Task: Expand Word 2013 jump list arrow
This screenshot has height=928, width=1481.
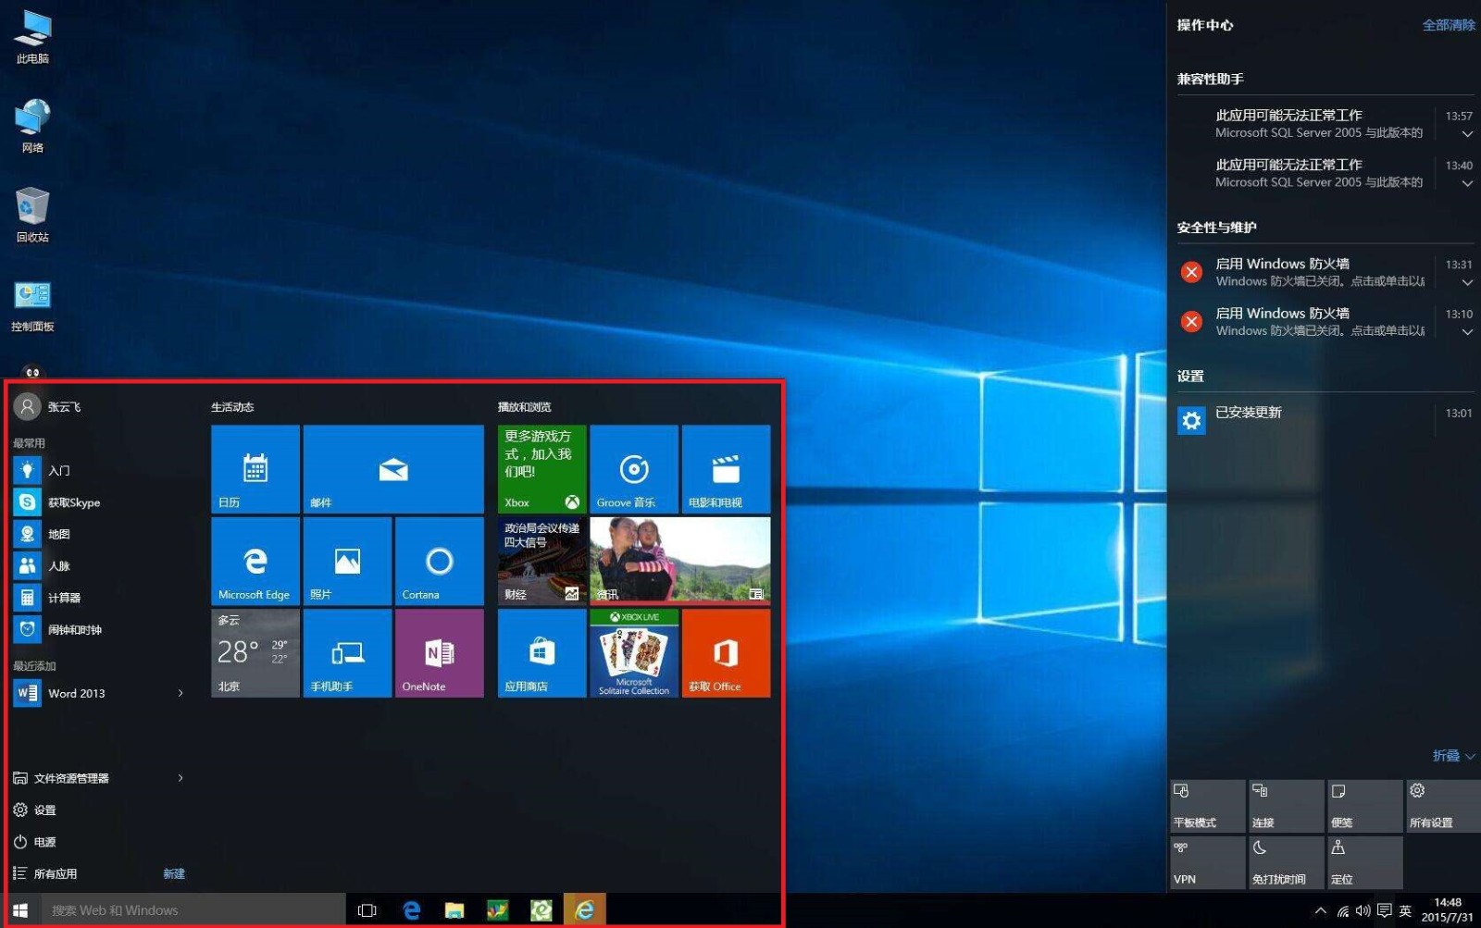Action: (x=180, y=693)
